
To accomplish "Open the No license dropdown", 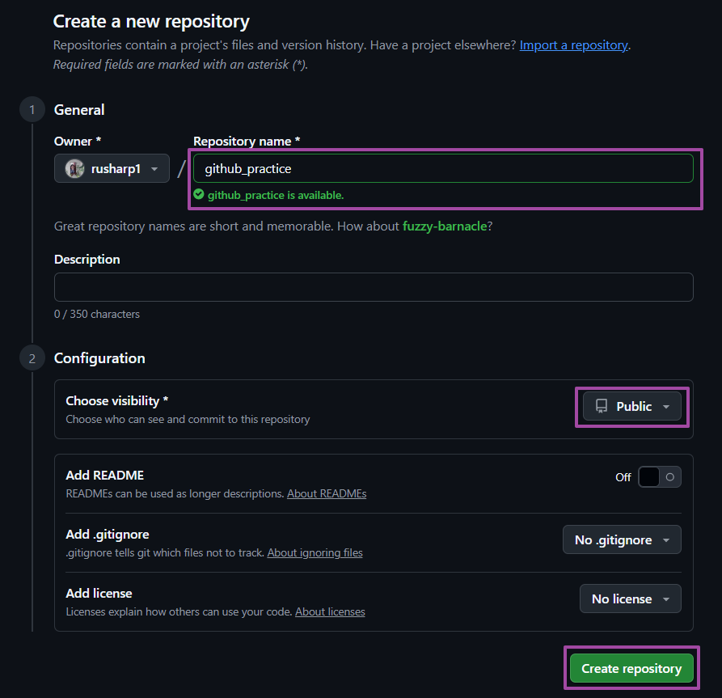I will coord(630,599).
